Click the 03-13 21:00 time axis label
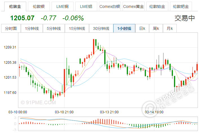This screenshot has width=199, height=133. click(109, 112)
